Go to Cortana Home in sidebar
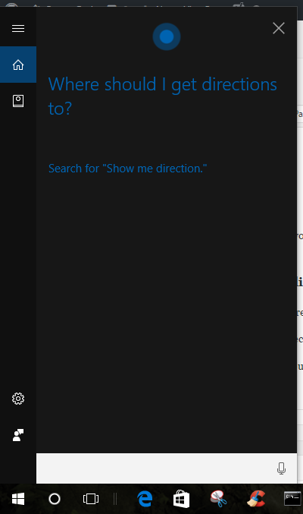The height and width of the screenshot is (514, 303). pyautogui.click(x=18, y=65)
